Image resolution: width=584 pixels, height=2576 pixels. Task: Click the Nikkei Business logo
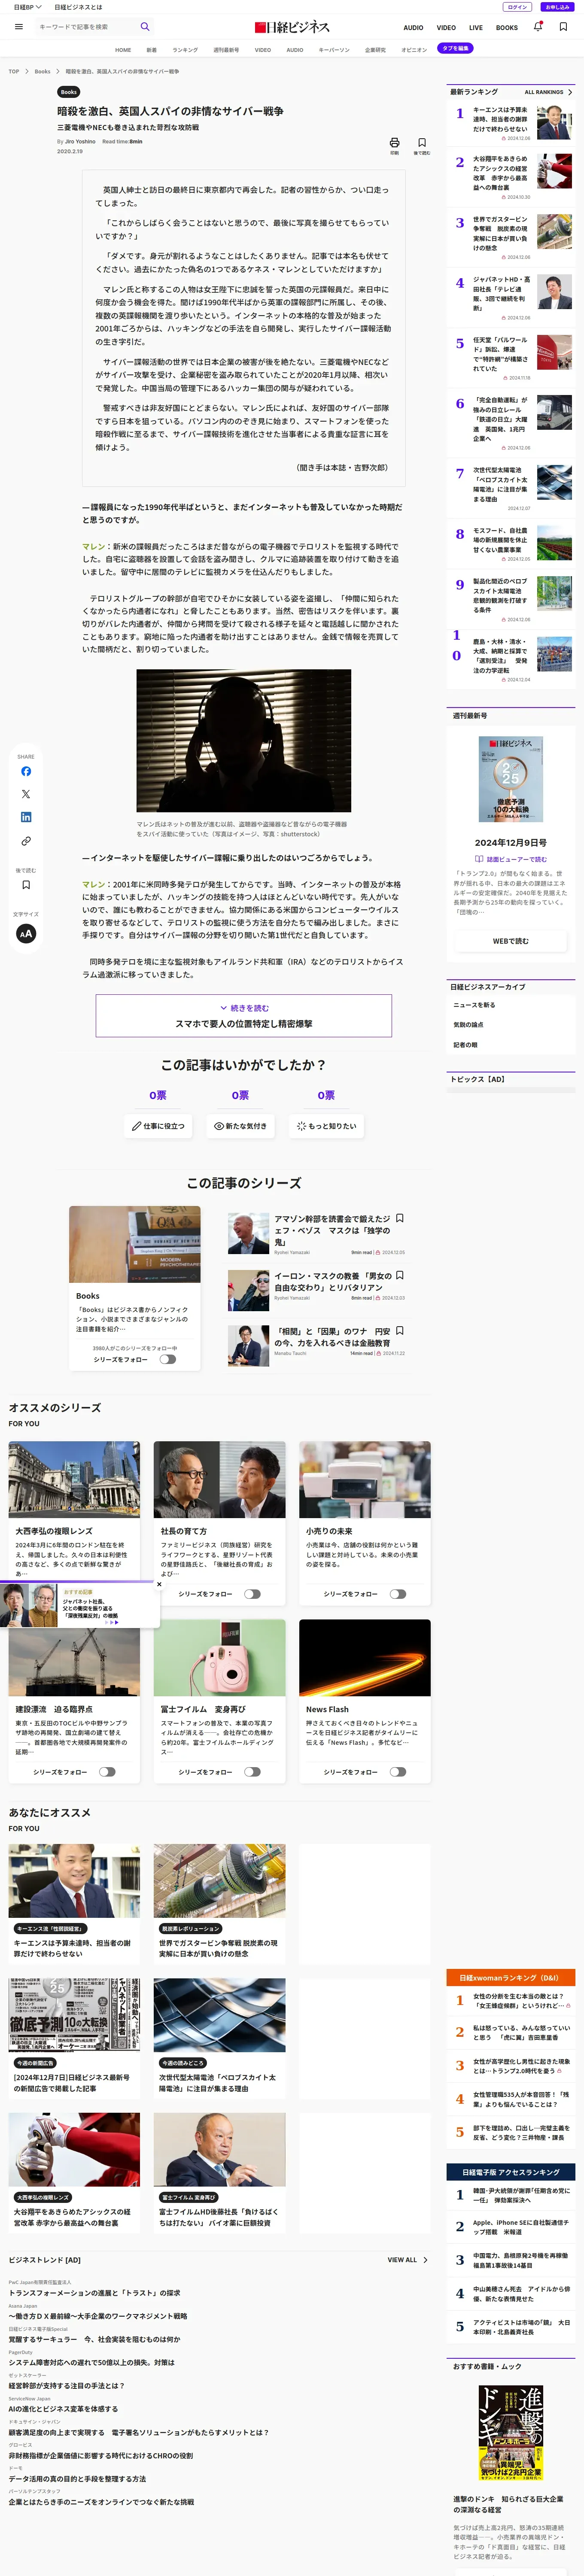tap(292, 27)
